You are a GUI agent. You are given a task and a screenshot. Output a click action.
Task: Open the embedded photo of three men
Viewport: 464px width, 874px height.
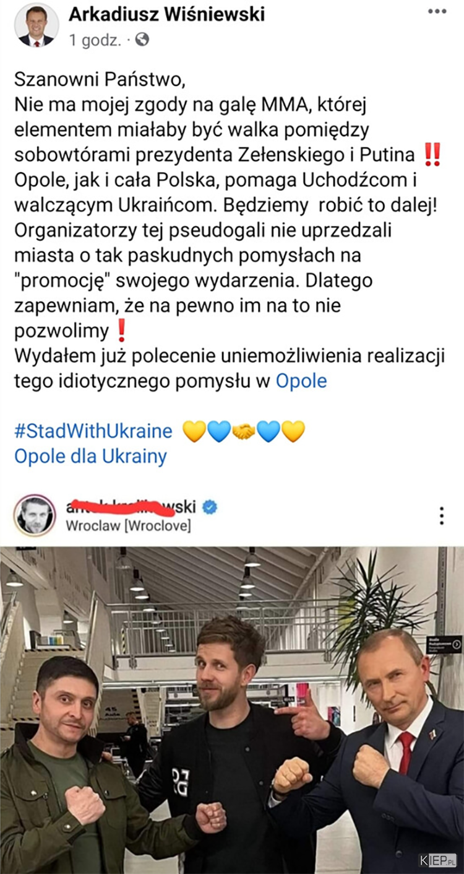coord(232,710)
